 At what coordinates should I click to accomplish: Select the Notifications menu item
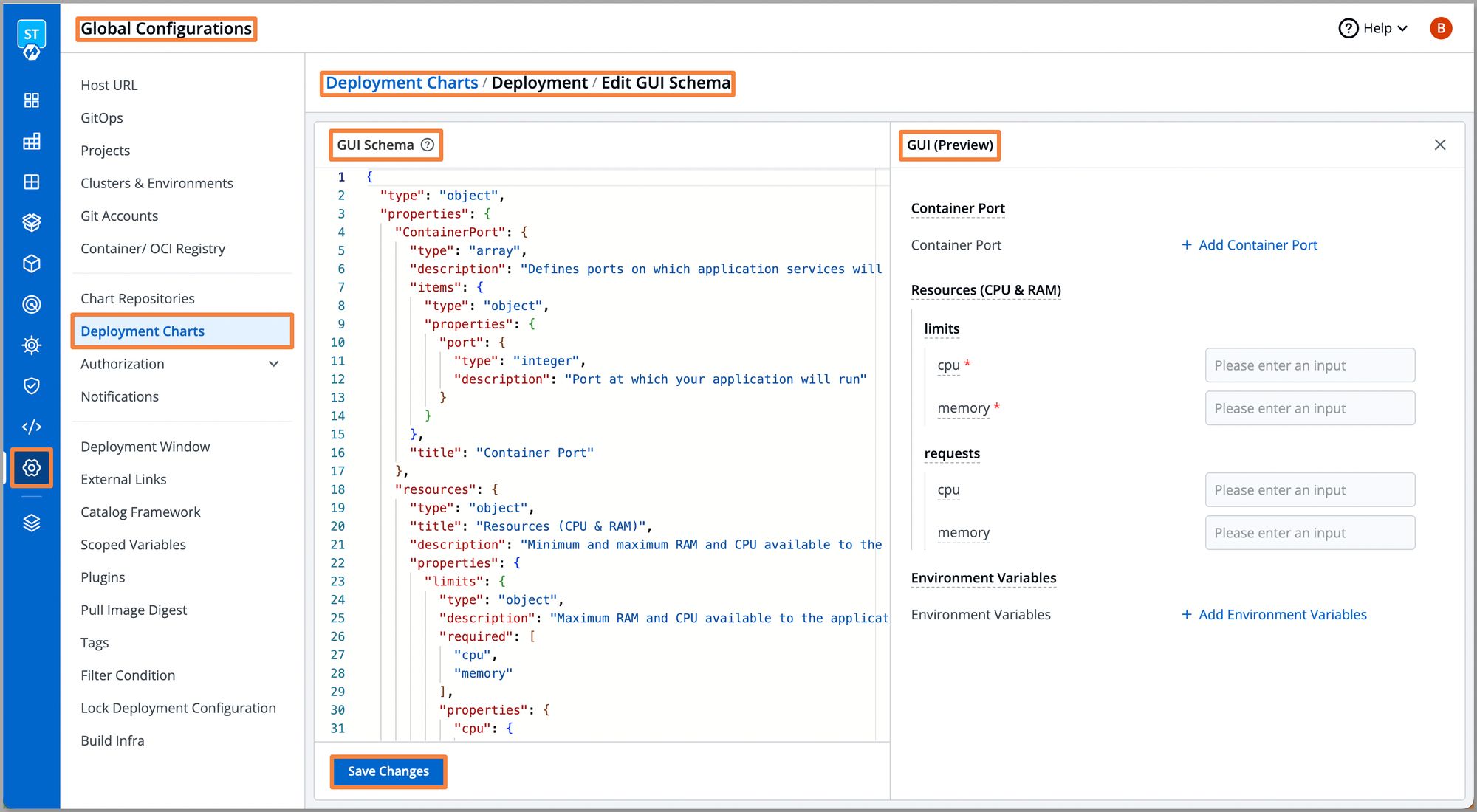pos(120,396)
